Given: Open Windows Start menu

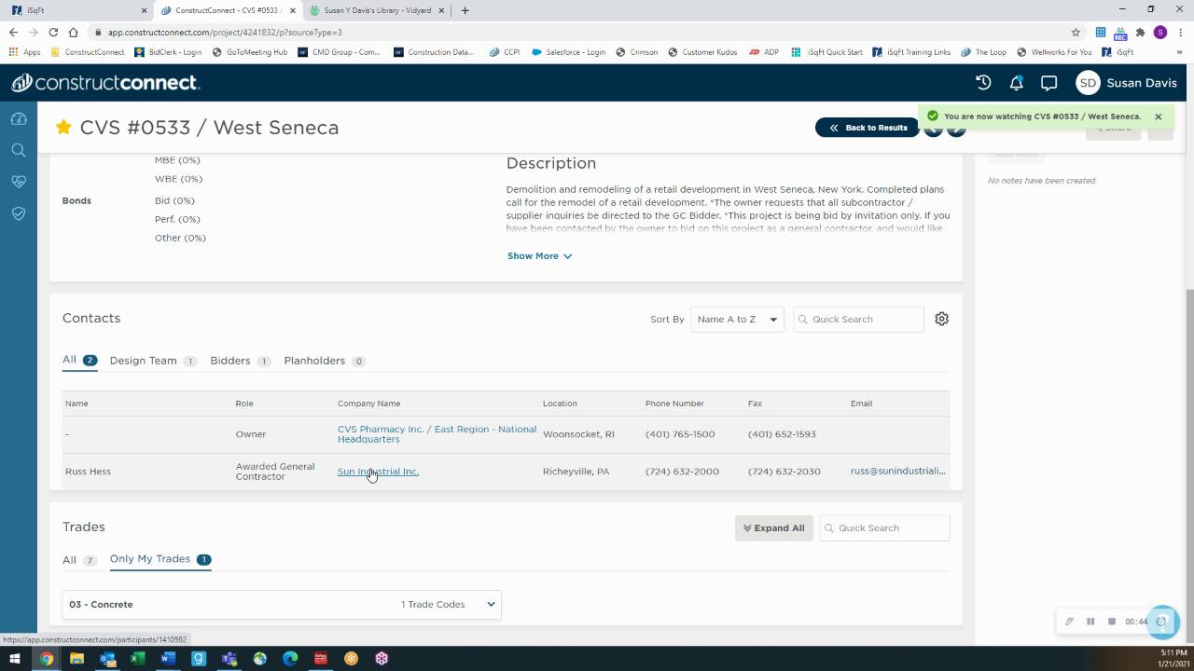Looking at the screenshot, I should [x=15, y=658].
